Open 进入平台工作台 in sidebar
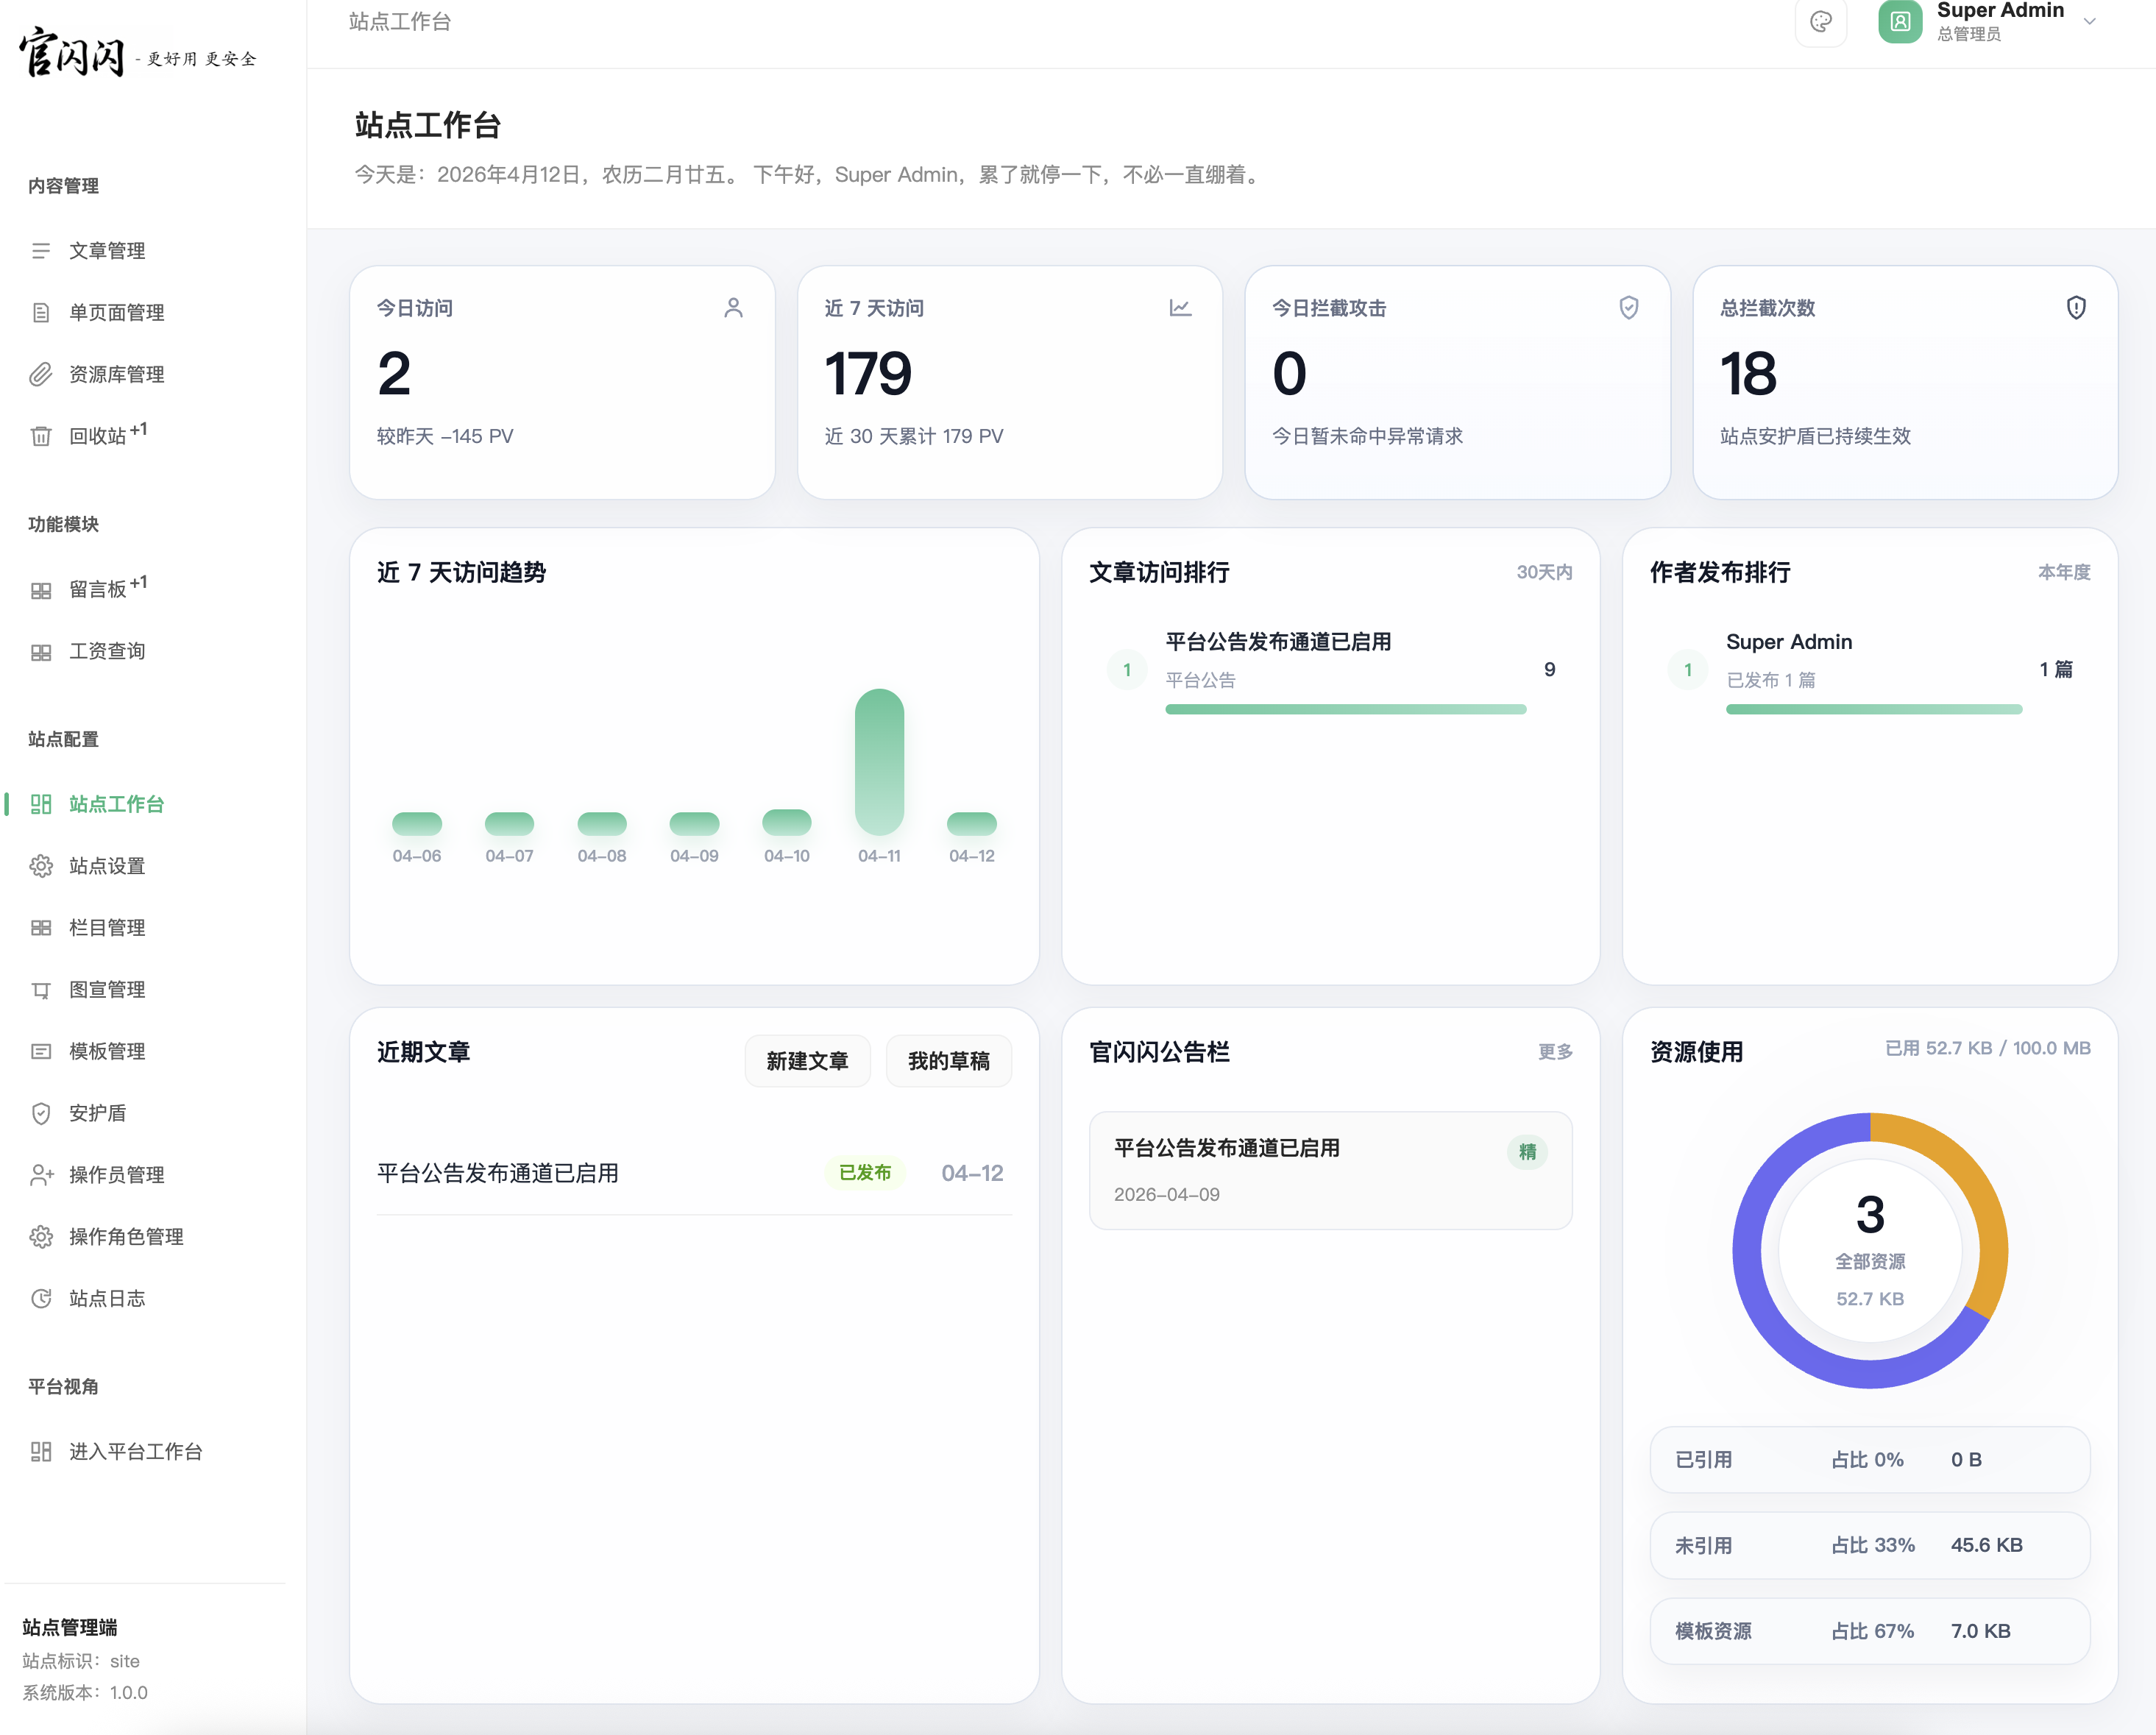The image size is (2156, 1735). tap(135, 1451)
